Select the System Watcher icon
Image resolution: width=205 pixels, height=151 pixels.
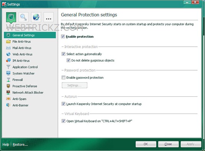(x=8, y=73)
